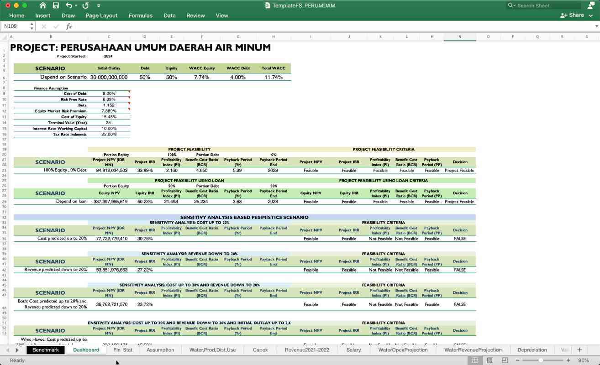
Task: Click the Share button
Action: tap(572, 15)
